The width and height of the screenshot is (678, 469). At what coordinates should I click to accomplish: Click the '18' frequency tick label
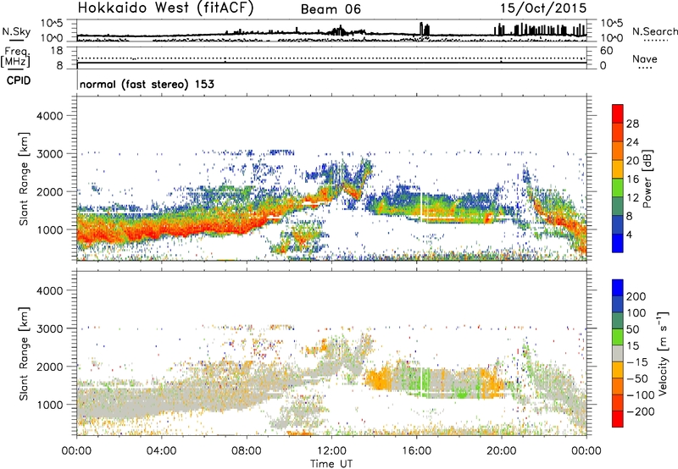tap(57, 51)
